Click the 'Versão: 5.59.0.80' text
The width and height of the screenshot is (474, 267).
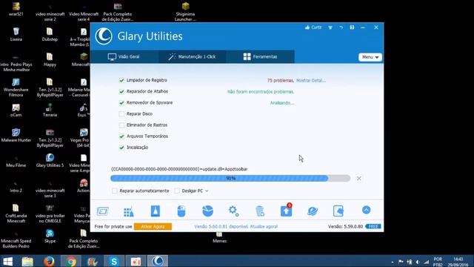point(346,226)
